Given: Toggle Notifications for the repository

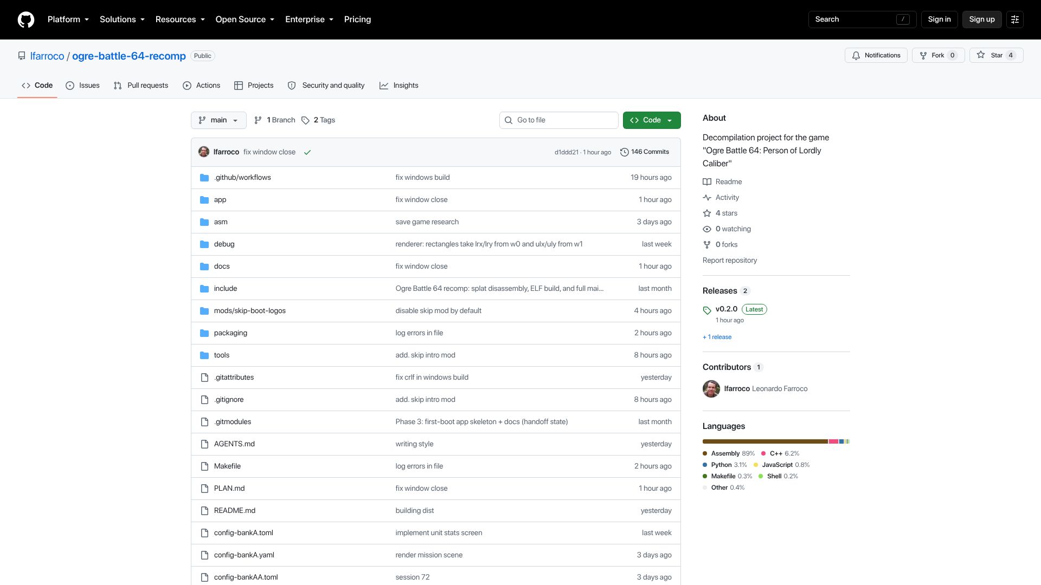Looking at the screenshot, I should (876, 55).
